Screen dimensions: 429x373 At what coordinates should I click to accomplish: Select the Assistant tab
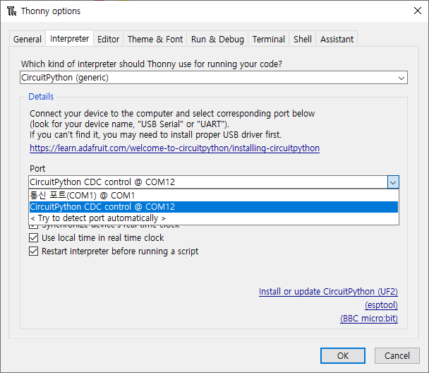click(337, 39)
